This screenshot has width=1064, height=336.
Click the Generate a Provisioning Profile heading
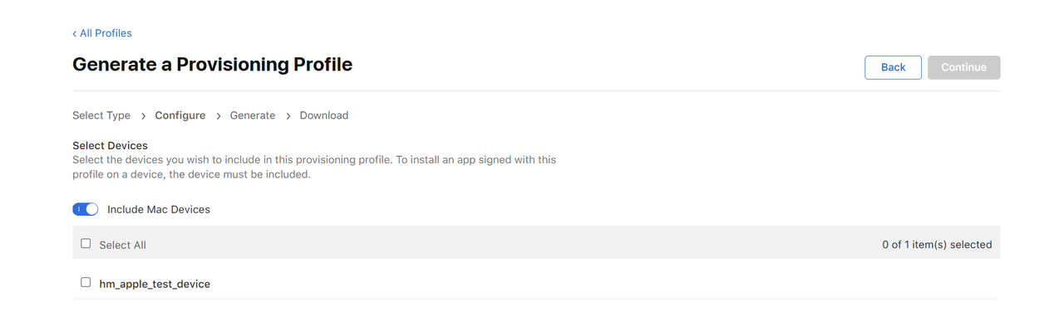click(213, 64)
